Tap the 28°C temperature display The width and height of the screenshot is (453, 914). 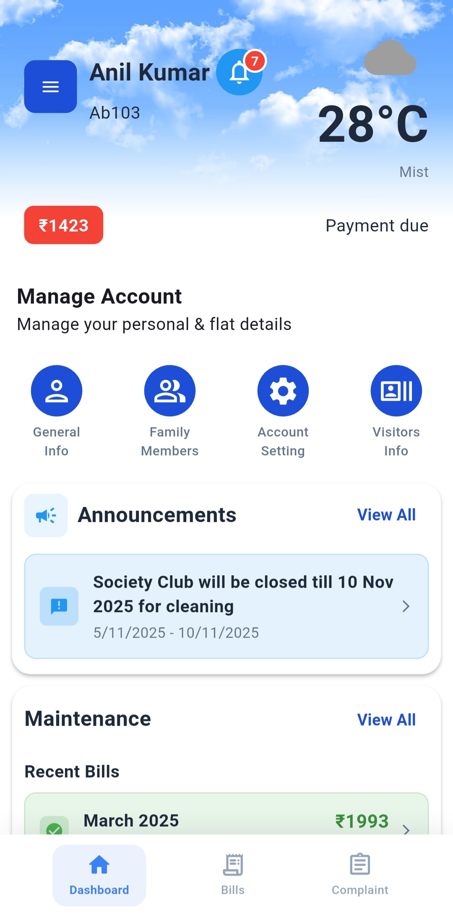(373, 125)
